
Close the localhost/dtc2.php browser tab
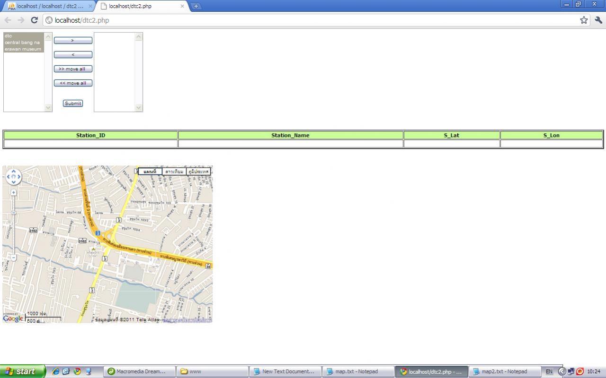[182, 6]
